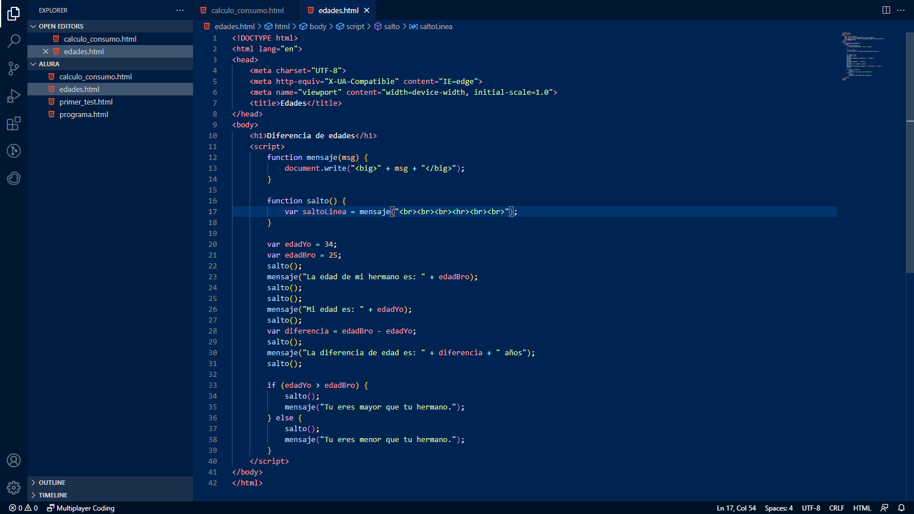Open the Manage gear settings icon
Screen dimensions: 914x514
(x=14, y=488)
